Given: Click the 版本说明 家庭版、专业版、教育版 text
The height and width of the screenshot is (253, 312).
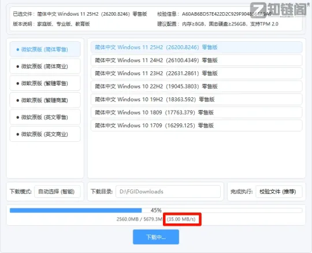Looking at the screenshot, I should (64, 24).
